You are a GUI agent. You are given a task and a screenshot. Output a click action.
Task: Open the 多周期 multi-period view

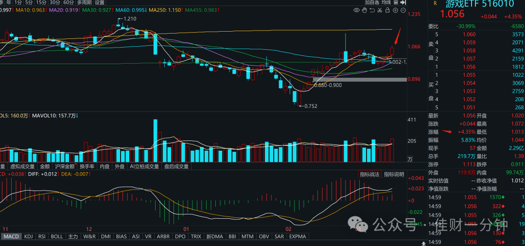[x=85, y=2]
